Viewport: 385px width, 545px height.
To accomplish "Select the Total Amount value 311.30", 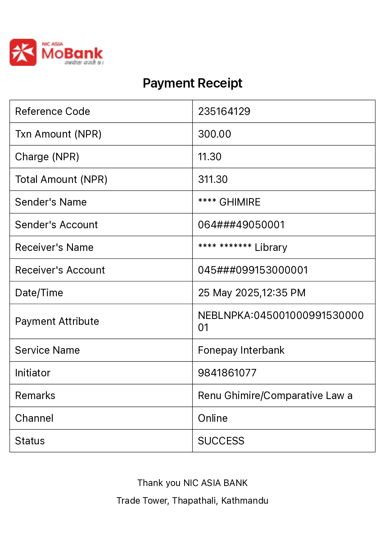I will tap(213, 179).
